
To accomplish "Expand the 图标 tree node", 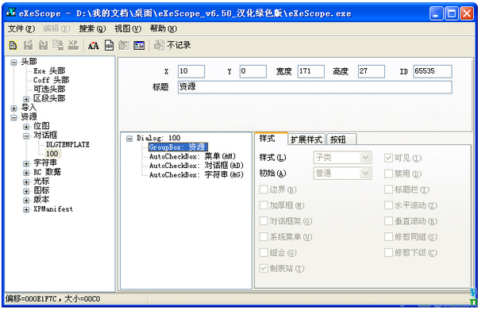I will [x=26, y=191].
